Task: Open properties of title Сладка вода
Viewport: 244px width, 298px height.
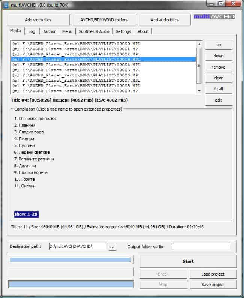Action: (29, 132)
